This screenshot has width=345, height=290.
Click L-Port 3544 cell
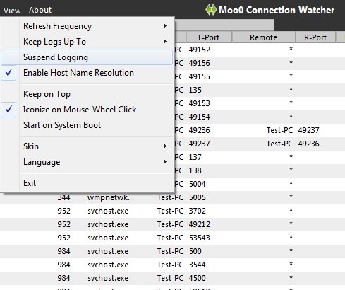[x=198, y=265]
